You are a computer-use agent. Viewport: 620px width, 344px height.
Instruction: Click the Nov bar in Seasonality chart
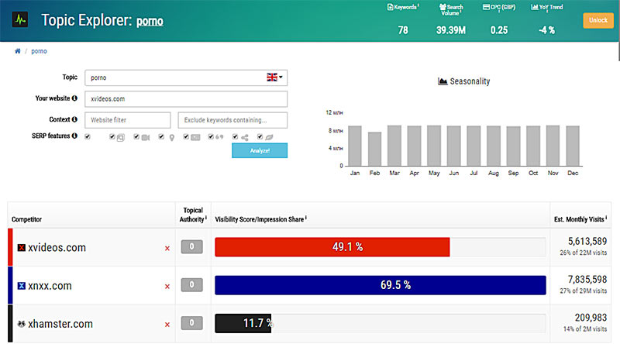tap(553, 146)
